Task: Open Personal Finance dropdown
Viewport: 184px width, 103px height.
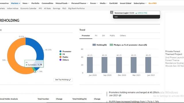Action: [x=80, y=3]
